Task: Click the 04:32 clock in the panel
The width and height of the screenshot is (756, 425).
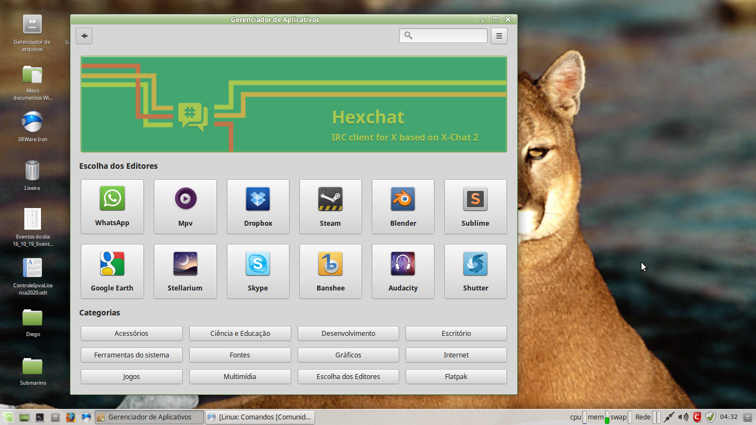Action: (729, 417)
